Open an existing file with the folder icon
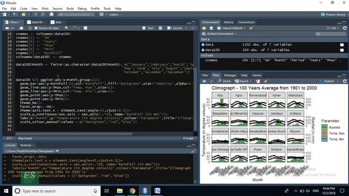Screen dimensions: 349x196 tap(23, 15)
